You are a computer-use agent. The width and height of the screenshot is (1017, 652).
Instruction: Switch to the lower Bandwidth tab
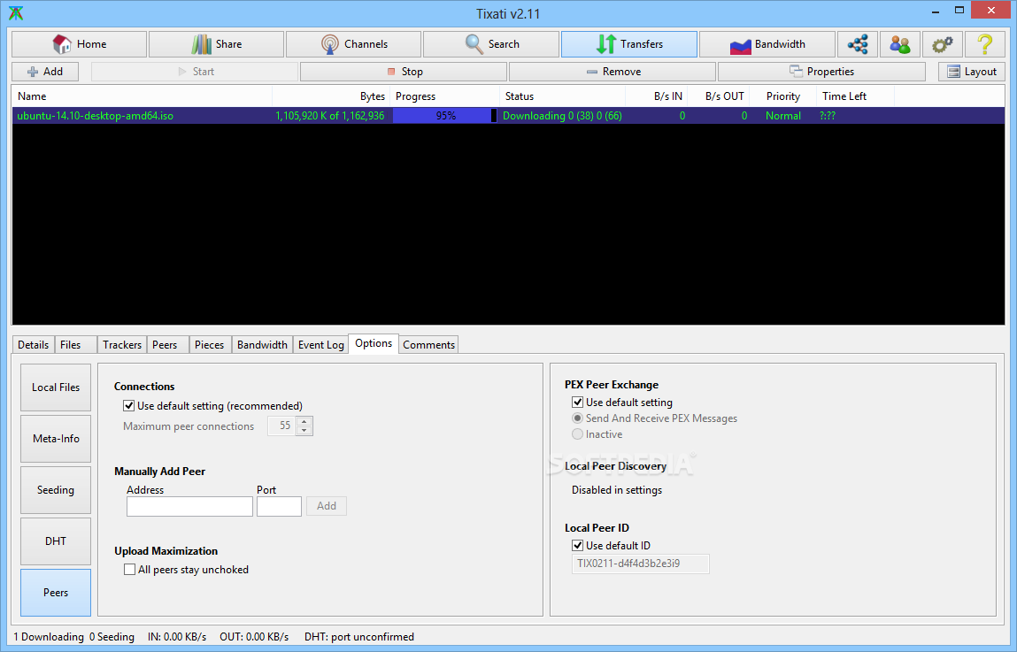tap(262, 345)
